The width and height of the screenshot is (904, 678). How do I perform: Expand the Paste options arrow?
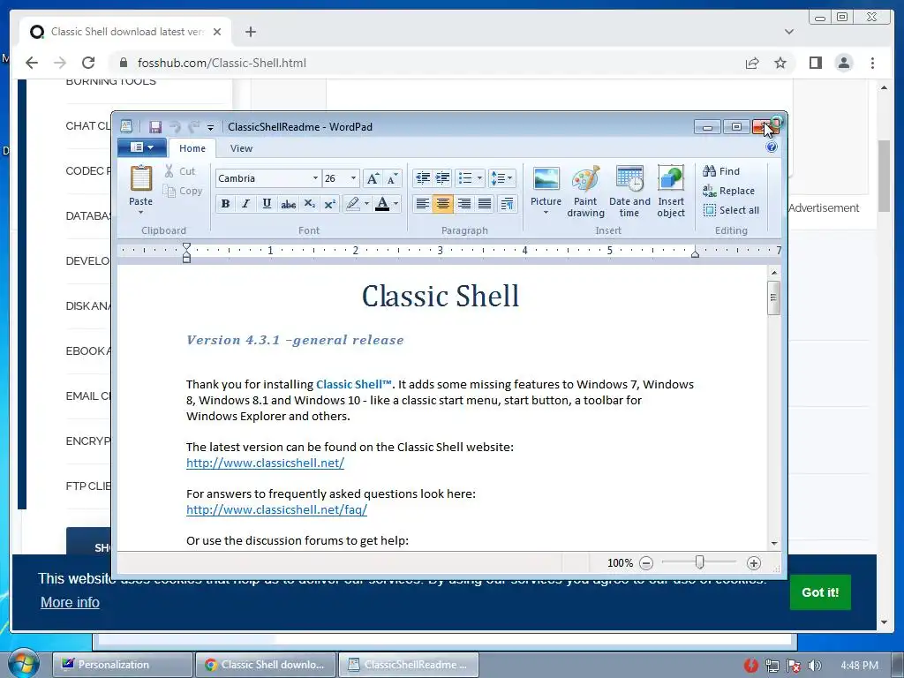pos(140,212)
